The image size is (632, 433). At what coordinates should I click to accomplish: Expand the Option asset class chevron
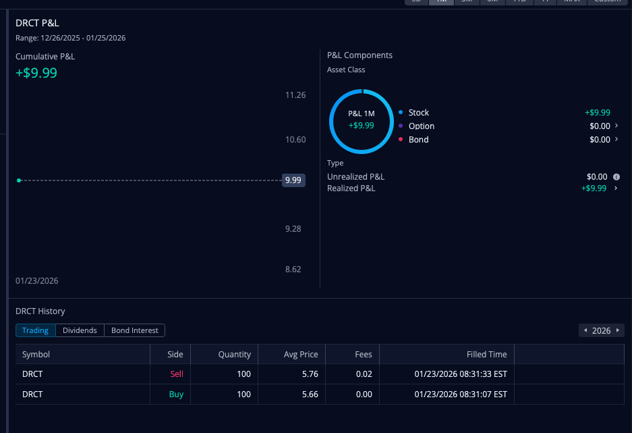[x=616, y=126]
